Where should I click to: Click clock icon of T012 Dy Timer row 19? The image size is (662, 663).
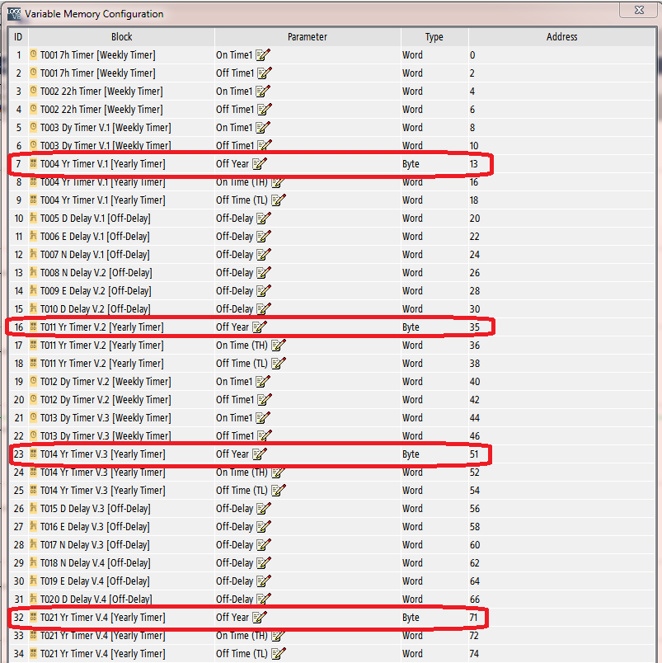(x=34, y=381)
